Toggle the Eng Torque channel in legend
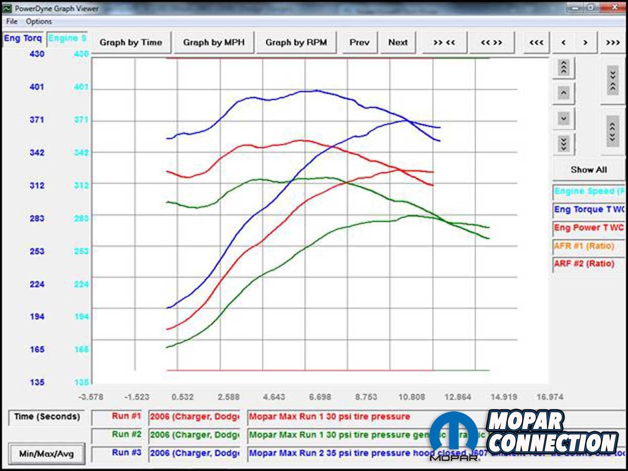Image resolution: width=628 pixels, height=471 pixels. (589, 210)
